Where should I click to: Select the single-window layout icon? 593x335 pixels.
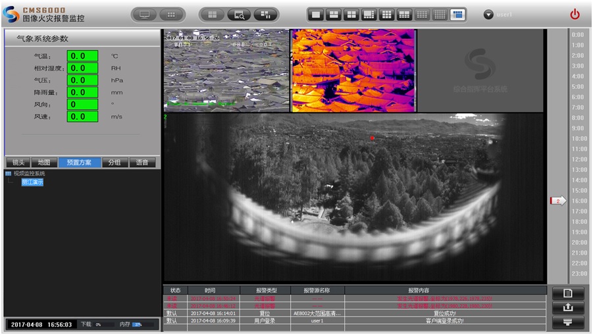316,14
